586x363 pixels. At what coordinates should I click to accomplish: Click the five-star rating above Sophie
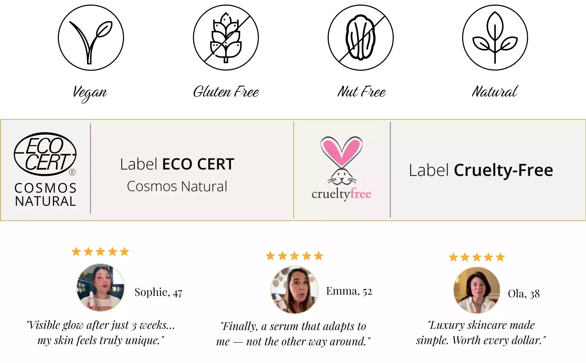coord(100,252)
